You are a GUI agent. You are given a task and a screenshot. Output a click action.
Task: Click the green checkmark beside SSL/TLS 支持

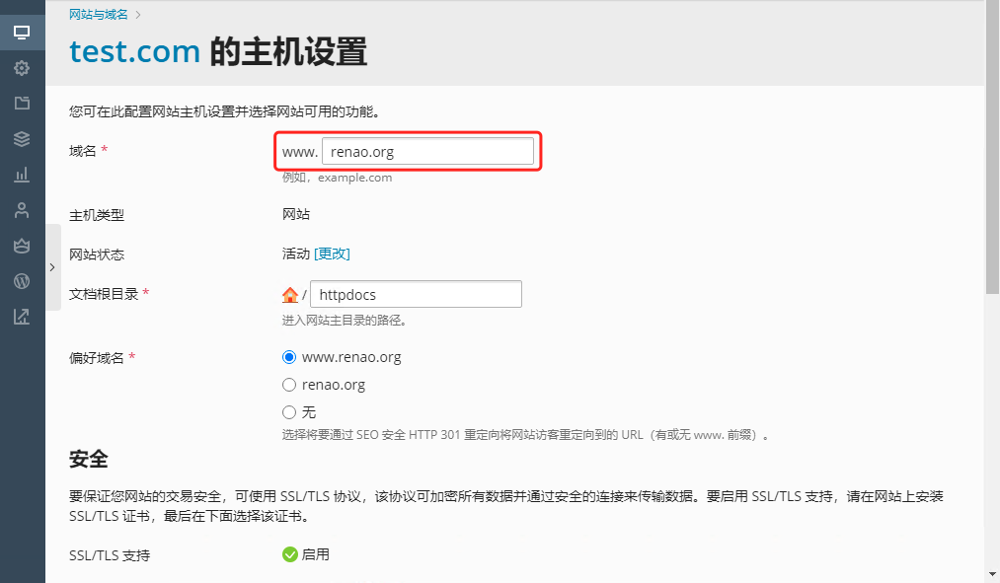pyautogui.click(x=289, y=553)
